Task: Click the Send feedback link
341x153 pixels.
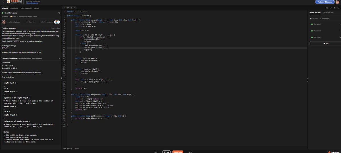Action: coord(55,28)
